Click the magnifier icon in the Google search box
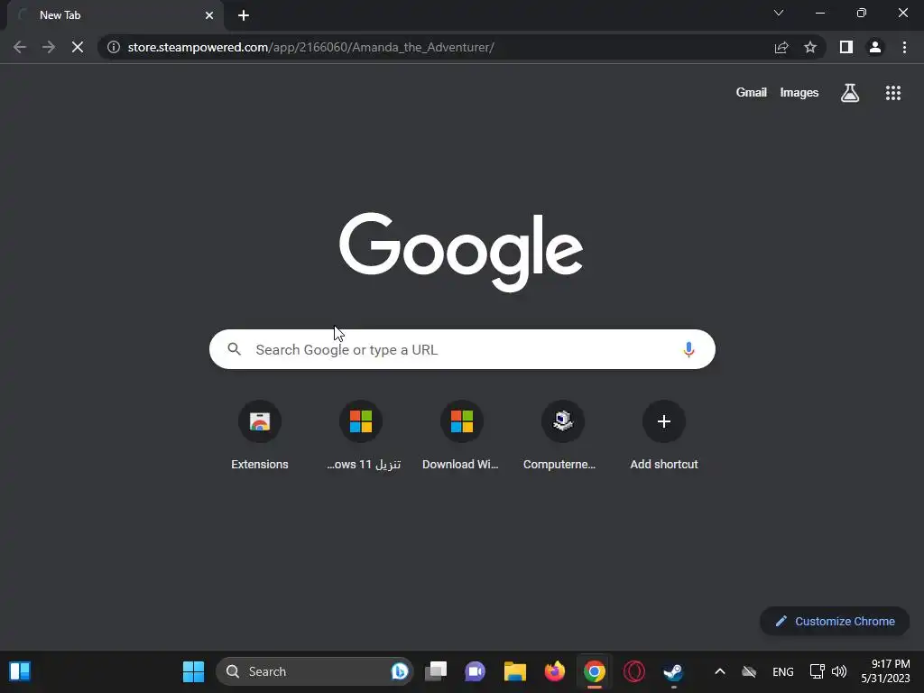Image resolution: width=924 pixels, height=693 pixels. 235,349
